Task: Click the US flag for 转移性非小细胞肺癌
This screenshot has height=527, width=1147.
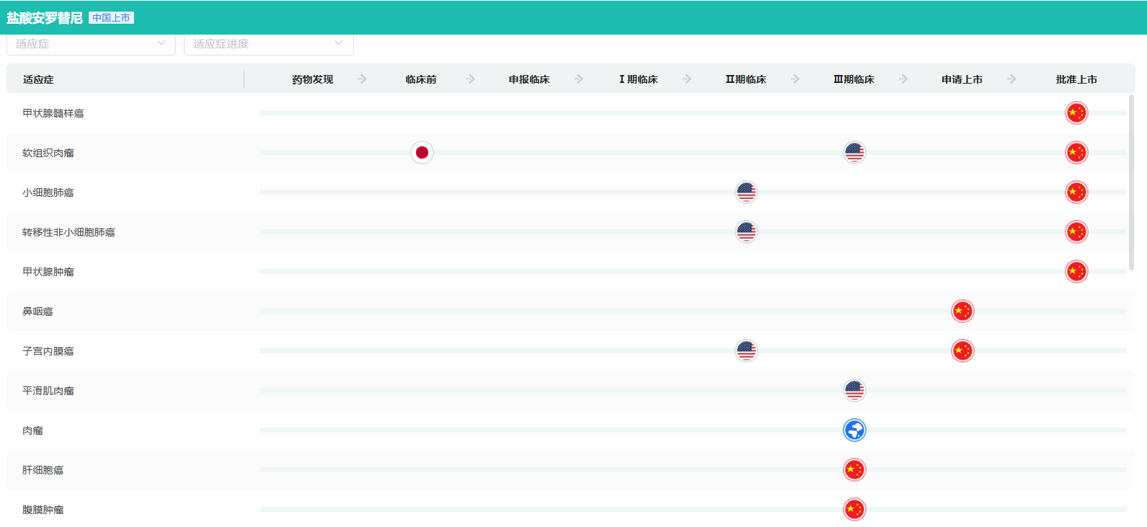Action: click(x=746, y=232)
